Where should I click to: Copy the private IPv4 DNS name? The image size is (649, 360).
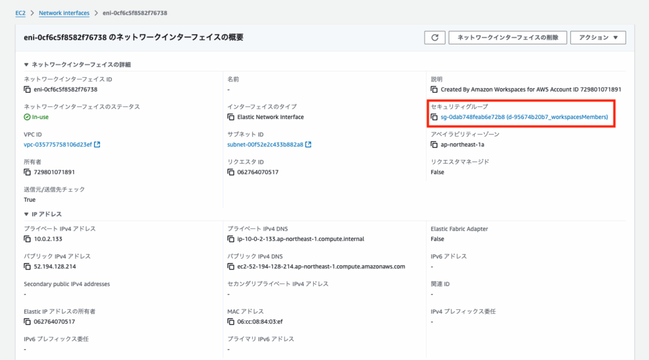click(231, 239)
